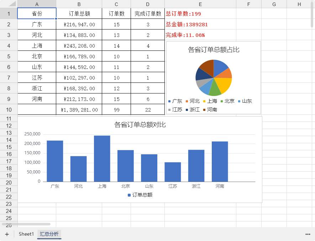Click the horizontal scrollbar thumb
The width and height of the screenshot is (315, 241).
pyautogui.click(x=26, y=224)
